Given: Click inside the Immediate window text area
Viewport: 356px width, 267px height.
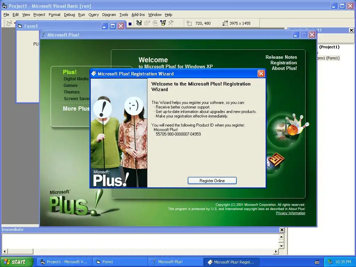Looking at the screenshot, I should click(x=140, y=241).
